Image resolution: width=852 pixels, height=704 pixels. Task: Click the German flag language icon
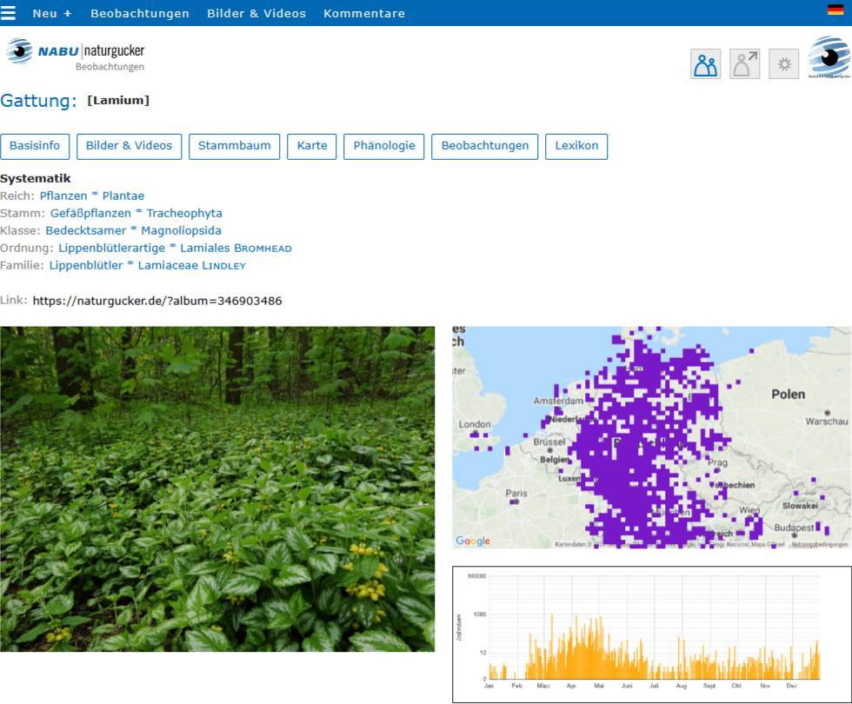click(x=835, y=10)
